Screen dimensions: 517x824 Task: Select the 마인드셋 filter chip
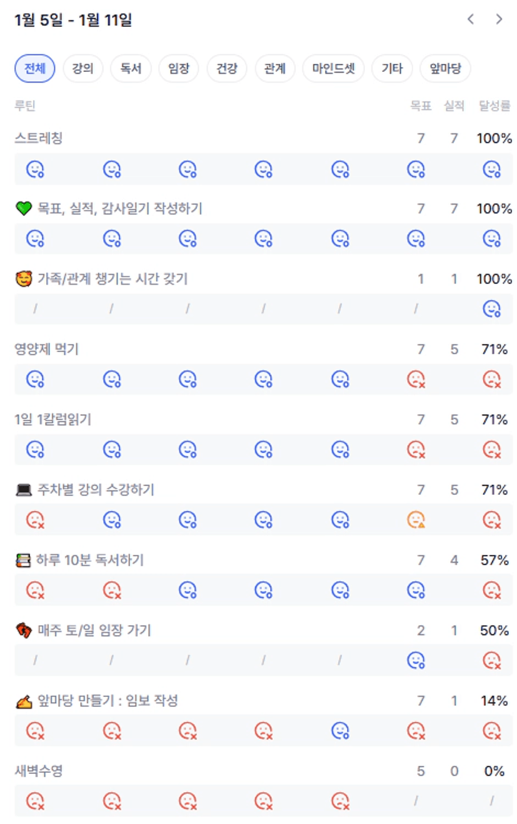[333, 69]
